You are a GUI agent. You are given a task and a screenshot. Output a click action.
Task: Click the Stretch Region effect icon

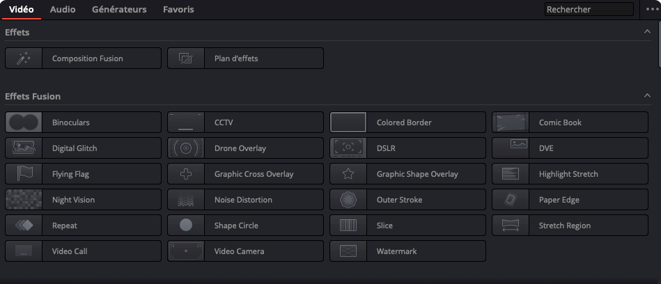click(x=511, y=226)
